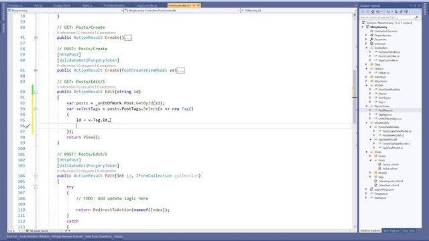Expand the Dependencies node

(367, 35)
